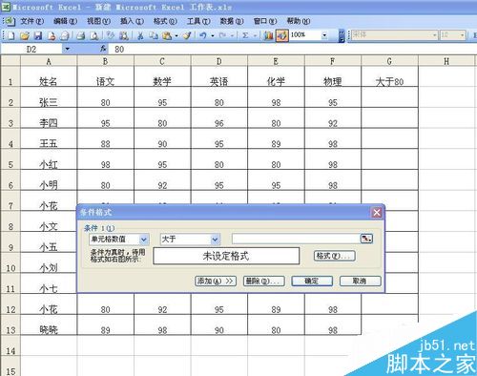This screenshot has width=477, height=376.
Task: Expand the 单元格数值 condition type dropdown
Action: 144,239
